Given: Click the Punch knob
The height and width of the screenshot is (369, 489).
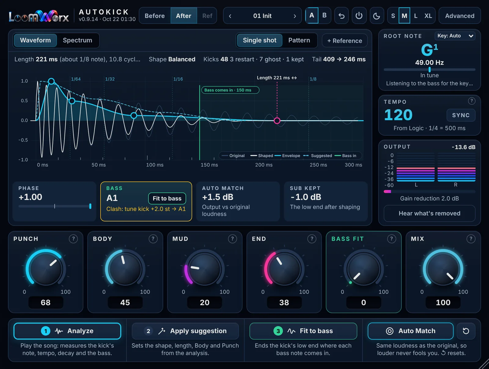Looking at the screenshot, I should (x=46, y=269).
